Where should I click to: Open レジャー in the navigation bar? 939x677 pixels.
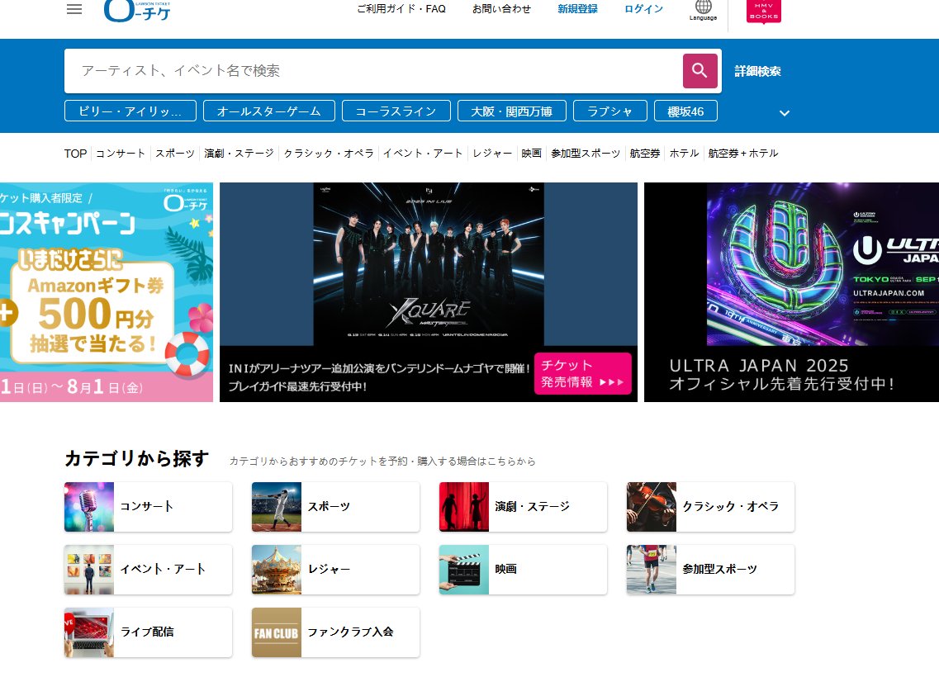pyautogui.click(x=492, y=154)
